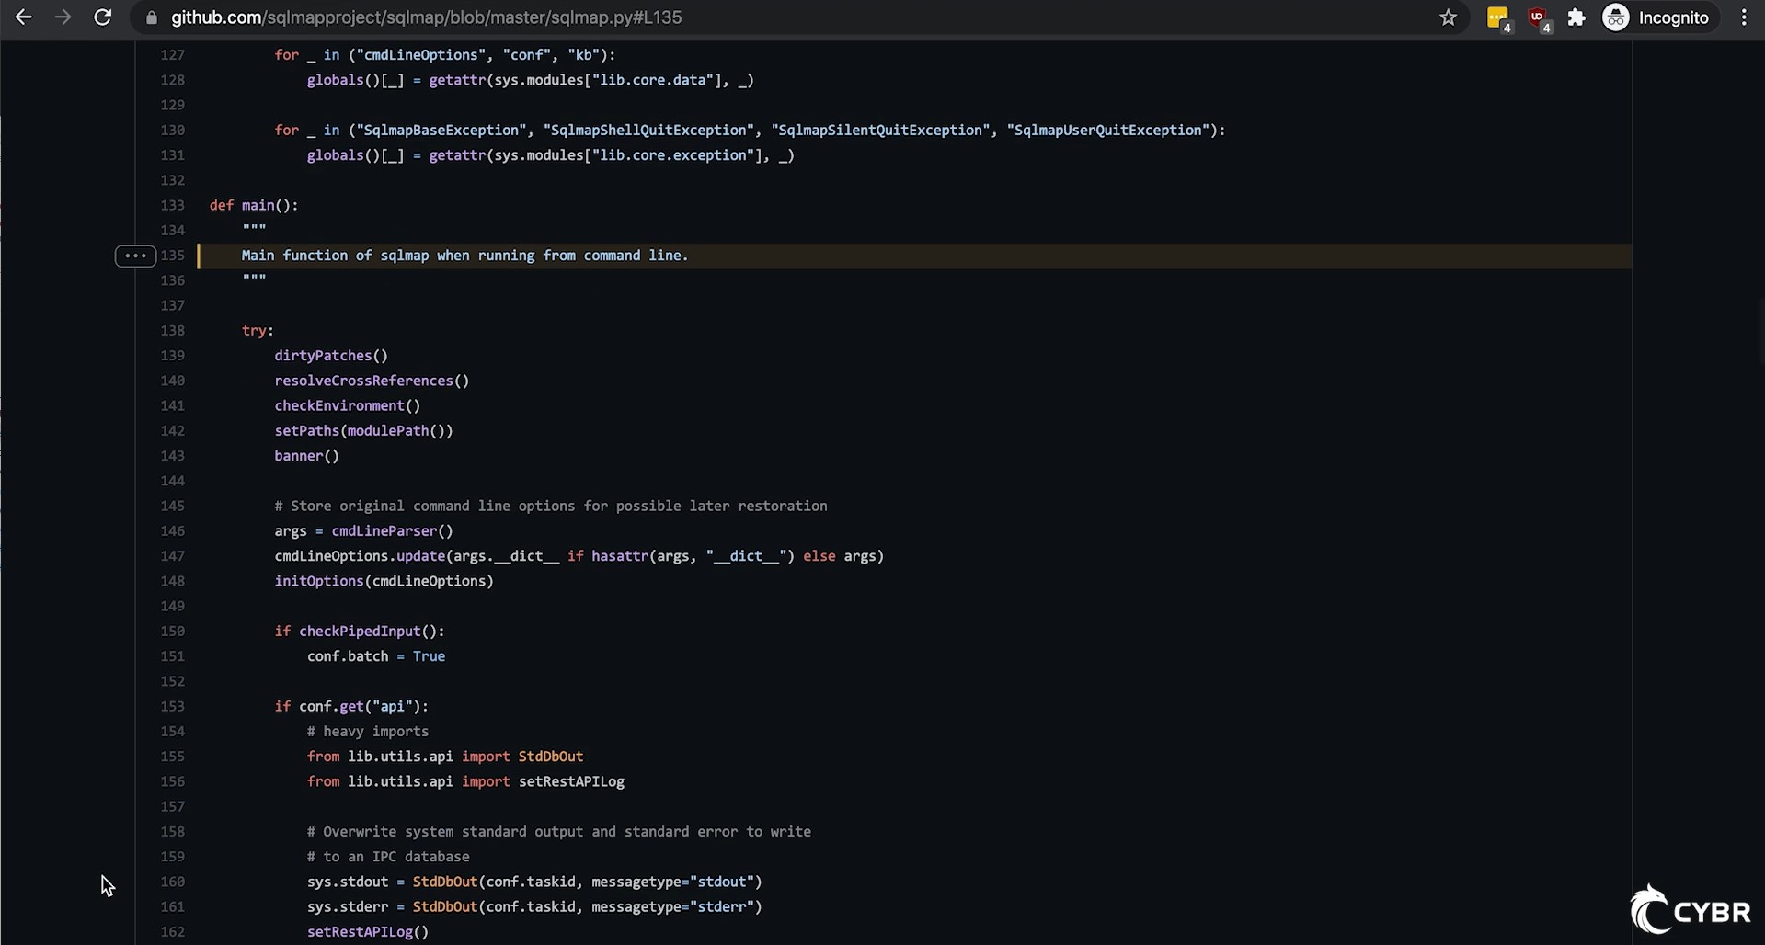
Task: Click 'cmdLineParser()' on line 146
Action: [393, 530]
